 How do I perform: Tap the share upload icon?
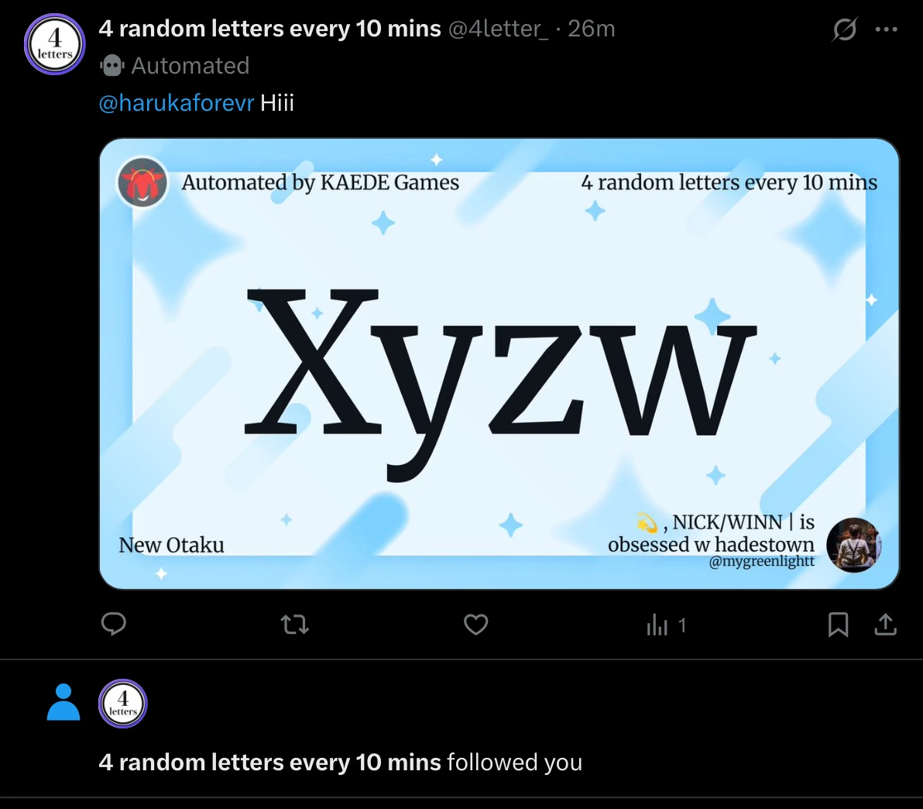(885, 625)
